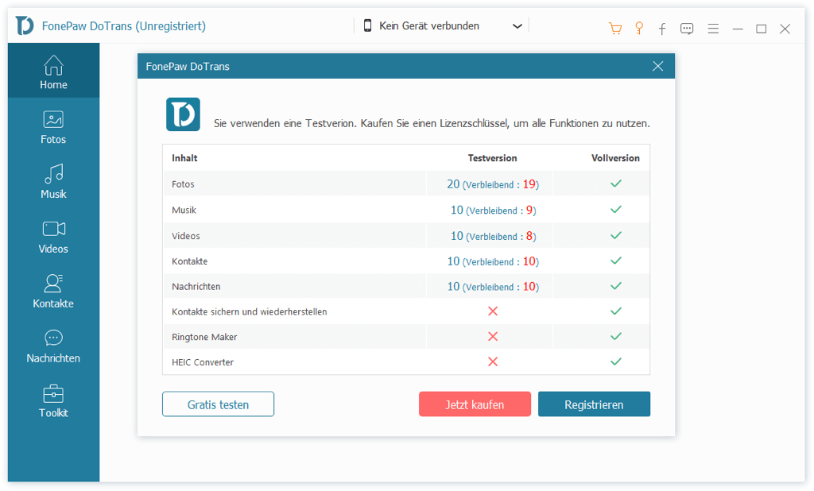814x491 pixels.
Task: Click Videos trial value '10 (Verbleibend : 8)'
Action: tap(493, 236)
